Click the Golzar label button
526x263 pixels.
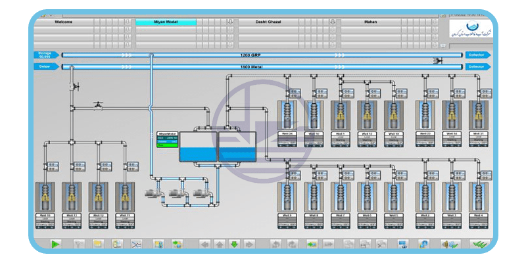tap(45, 66)
